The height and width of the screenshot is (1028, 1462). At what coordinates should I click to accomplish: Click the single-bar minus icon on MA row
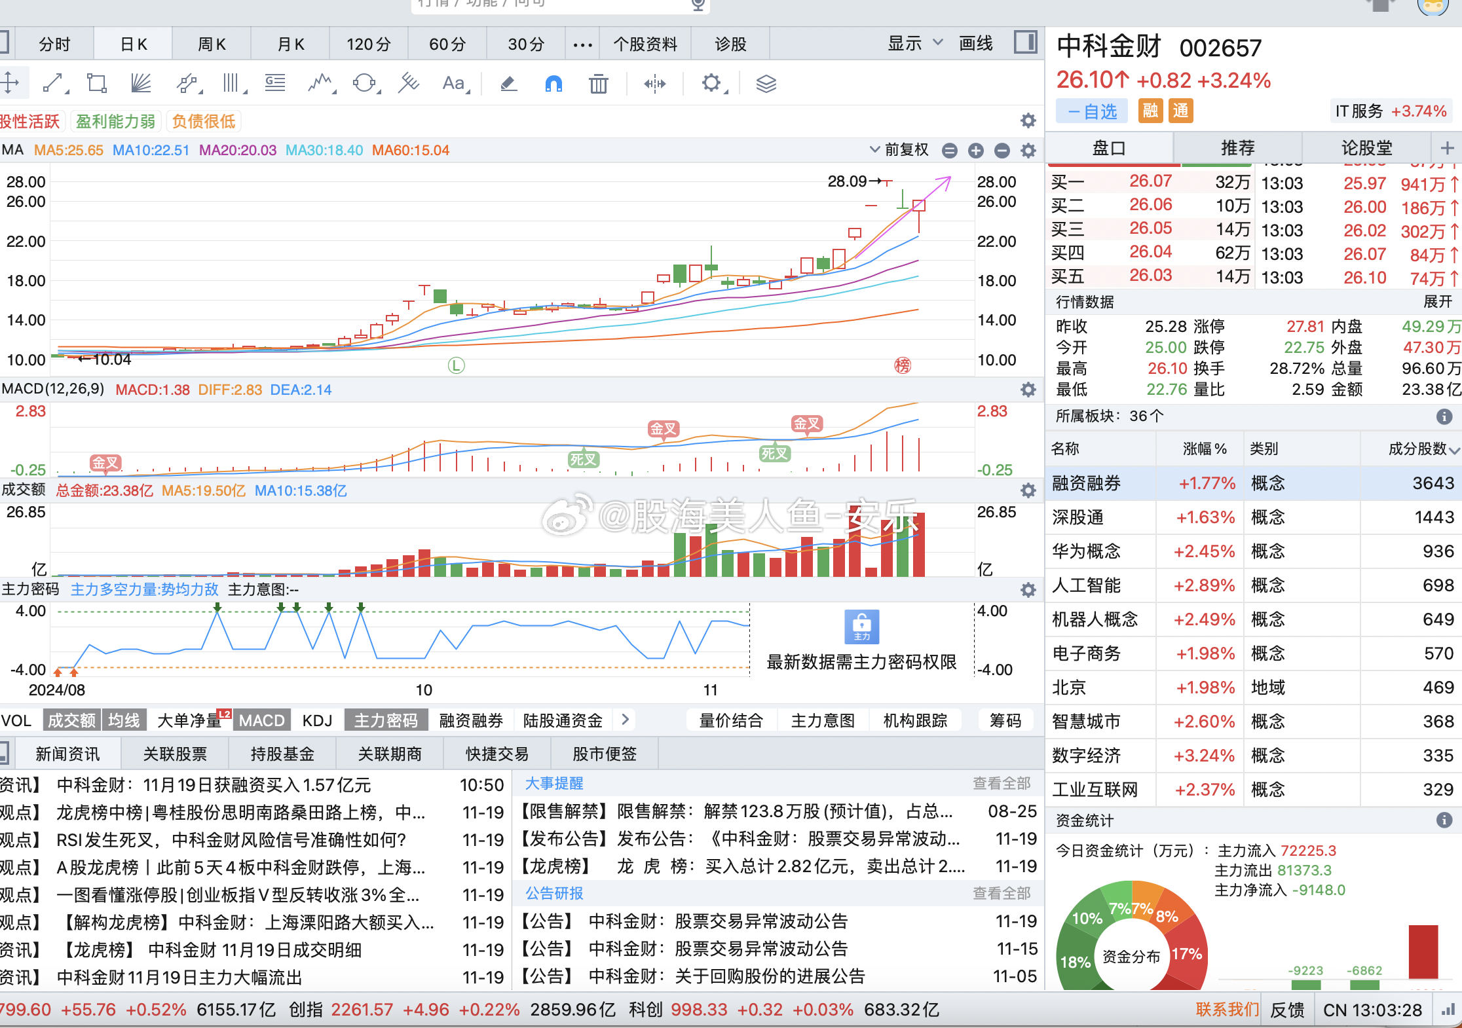1002,151
